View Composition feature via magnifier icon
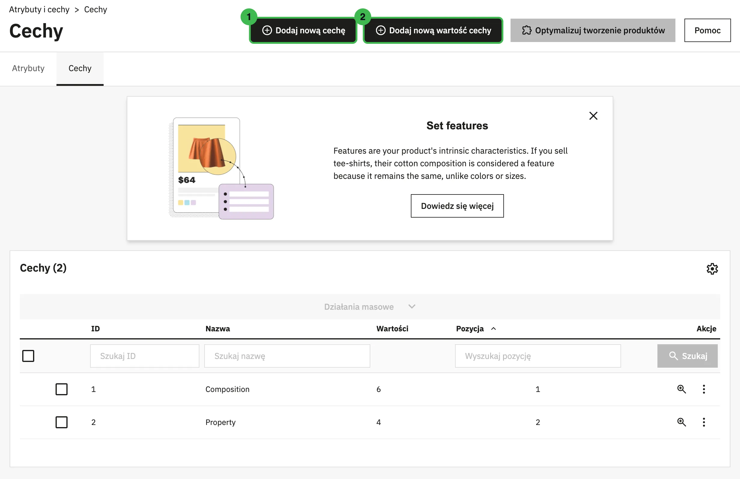The width and height of the screenshot is (740, 479). pos(681,389)
